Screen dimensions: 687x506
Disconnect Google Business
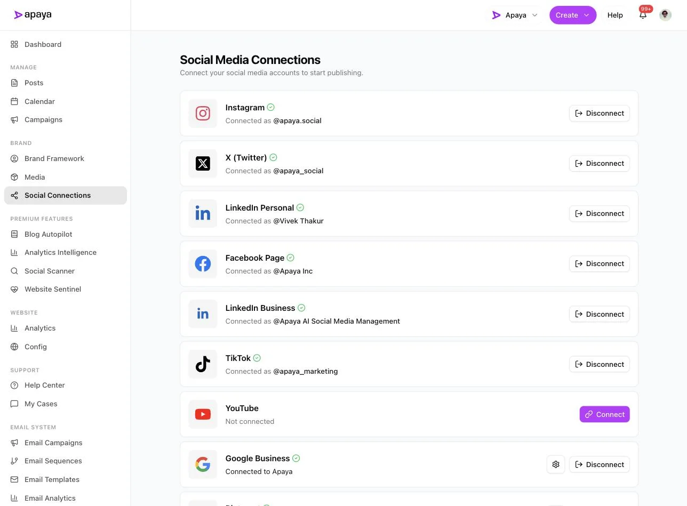[x=600, y=464]
